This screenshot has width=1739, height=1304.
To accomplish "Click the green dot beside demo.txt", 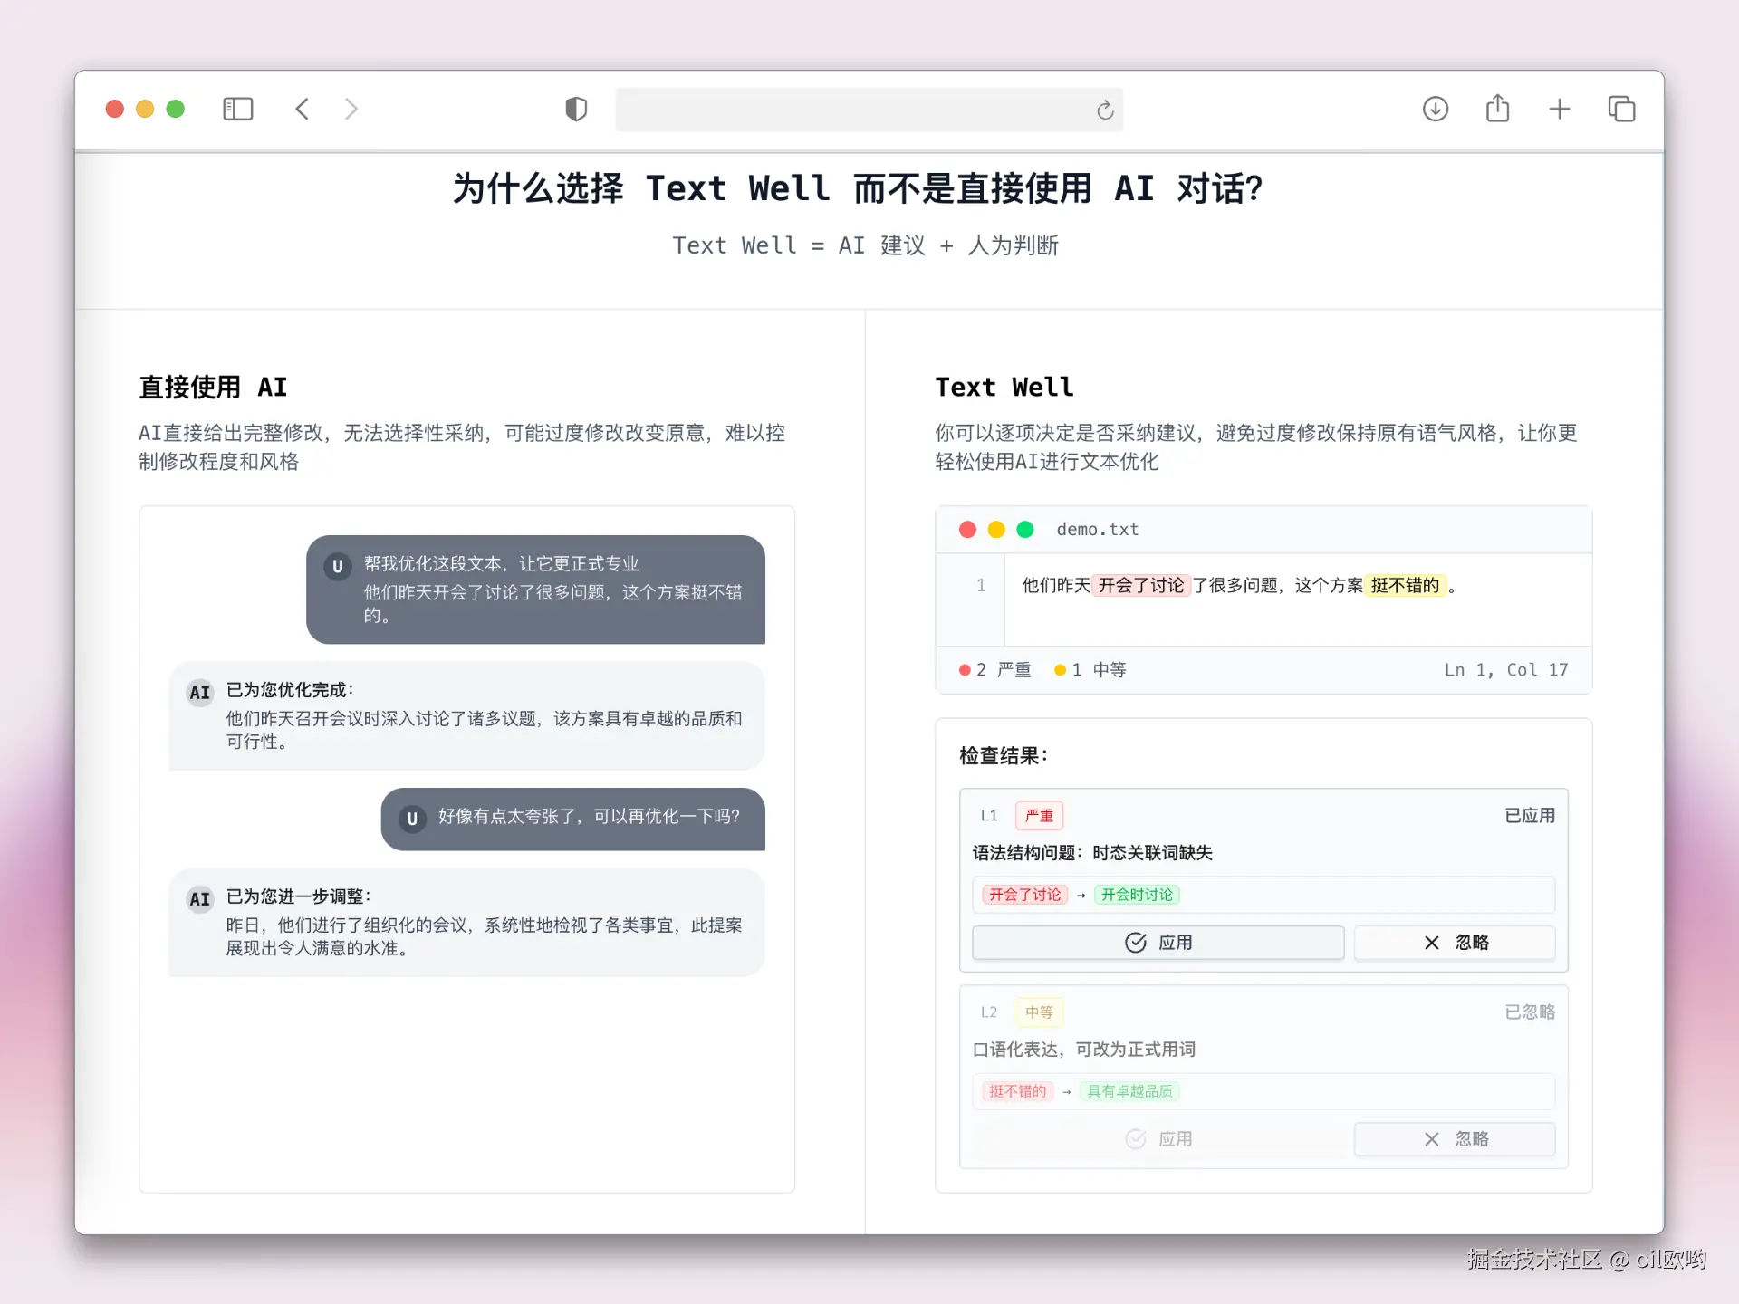I will coord(1024,530).
